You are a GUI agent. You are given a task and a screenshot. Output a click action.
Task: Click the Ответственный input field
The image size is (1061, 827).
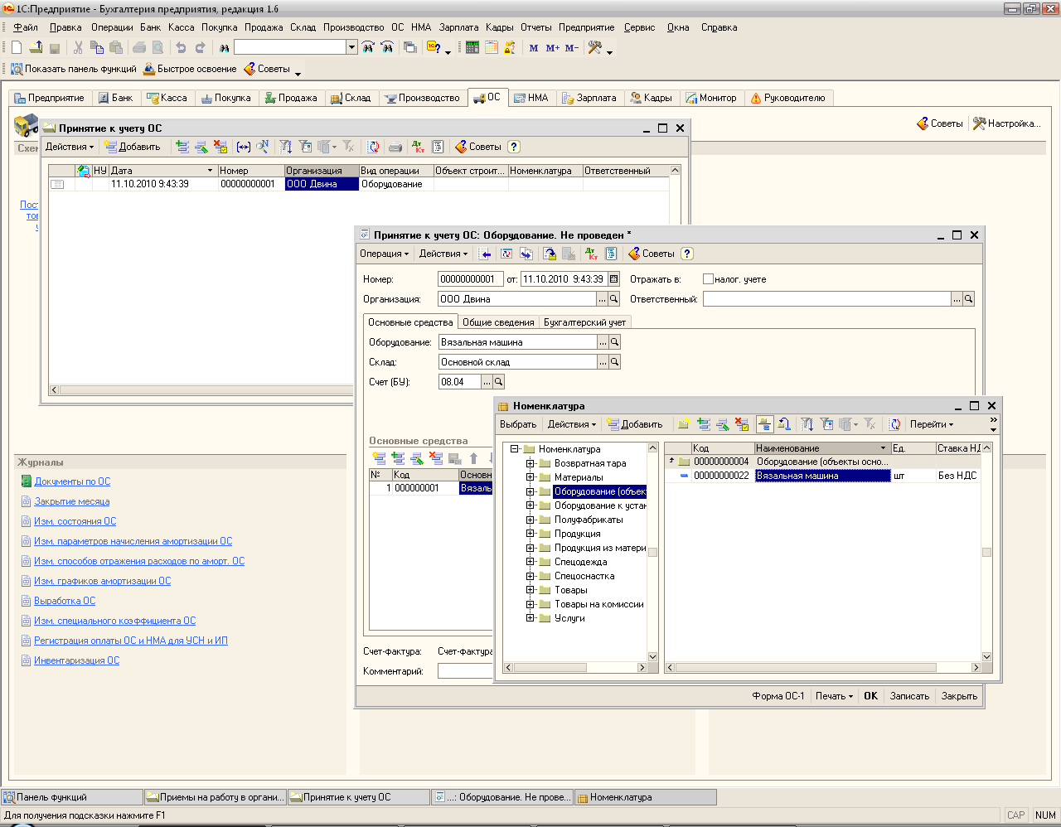coord(827,299)
